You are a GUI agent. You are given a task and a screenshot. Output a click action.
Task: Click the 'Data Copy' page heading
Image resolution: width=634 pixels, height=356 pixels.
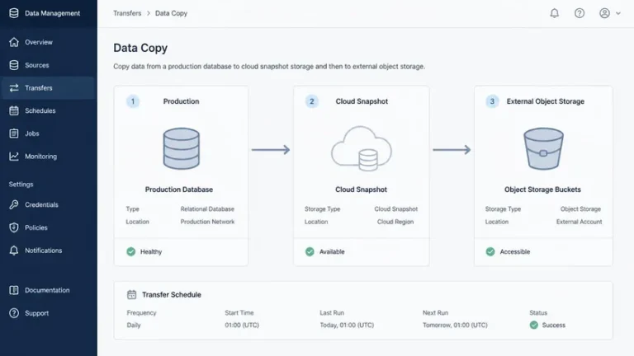point(140,48)
